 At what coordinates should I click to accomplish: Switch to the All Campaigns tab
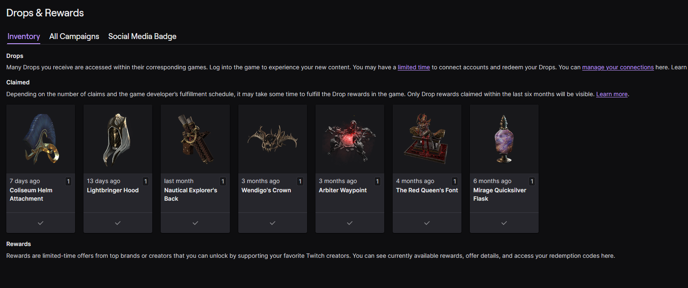[74, 37]
